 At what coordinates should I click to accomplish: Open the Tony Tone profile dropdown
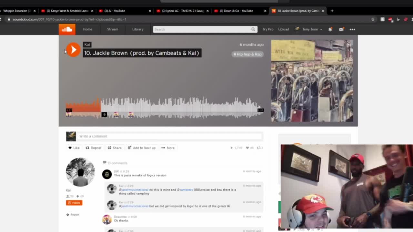click(309, 29)
